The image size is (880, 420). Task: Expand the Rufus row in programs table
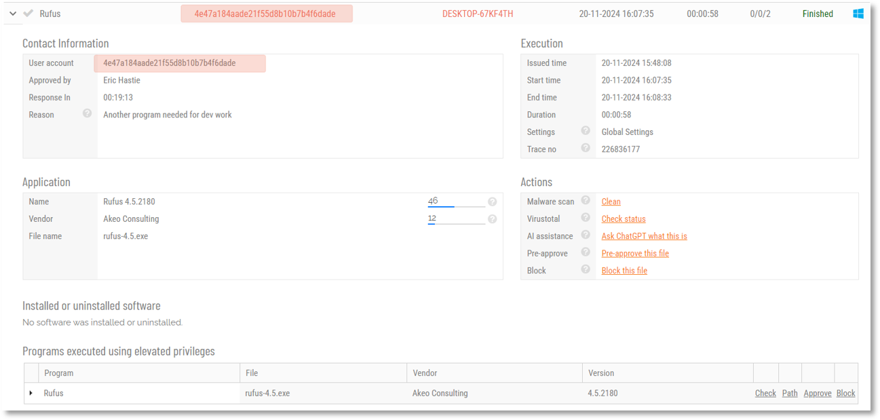point(31,393)
